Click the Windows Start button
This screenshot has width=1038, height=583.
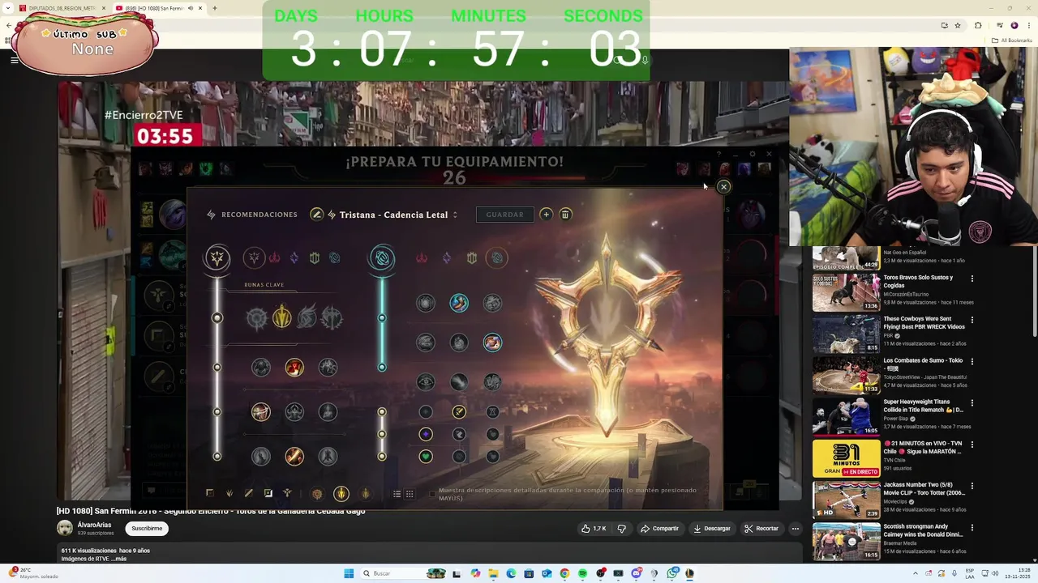pos(349,573)
